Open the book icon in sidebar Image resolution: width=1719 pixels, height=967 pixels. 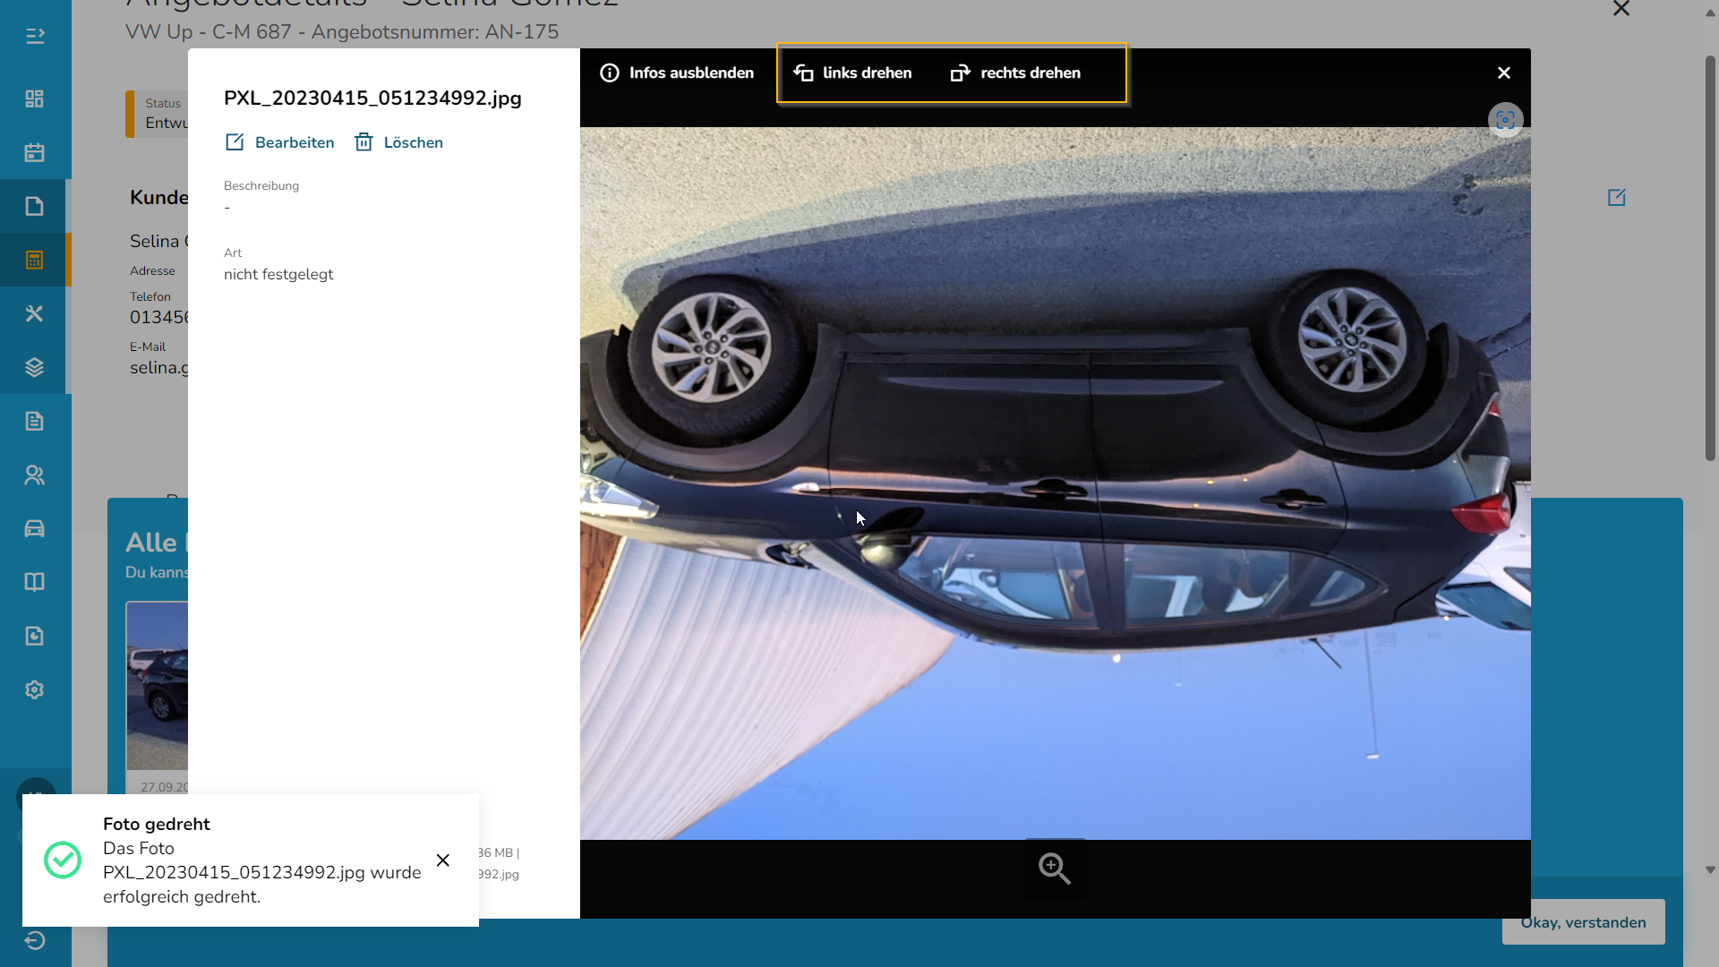(x=35, y=582)
